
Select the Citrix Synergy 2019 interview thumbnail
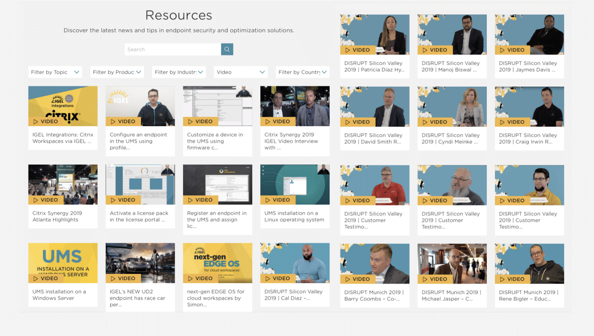pos(295,106)
